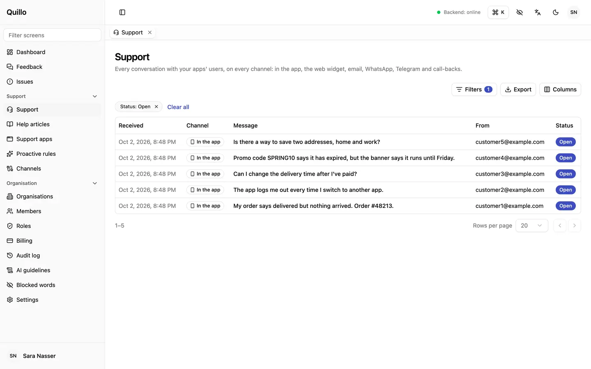
Task: Open the SN user avatar in header
Action: coord(574,12)
